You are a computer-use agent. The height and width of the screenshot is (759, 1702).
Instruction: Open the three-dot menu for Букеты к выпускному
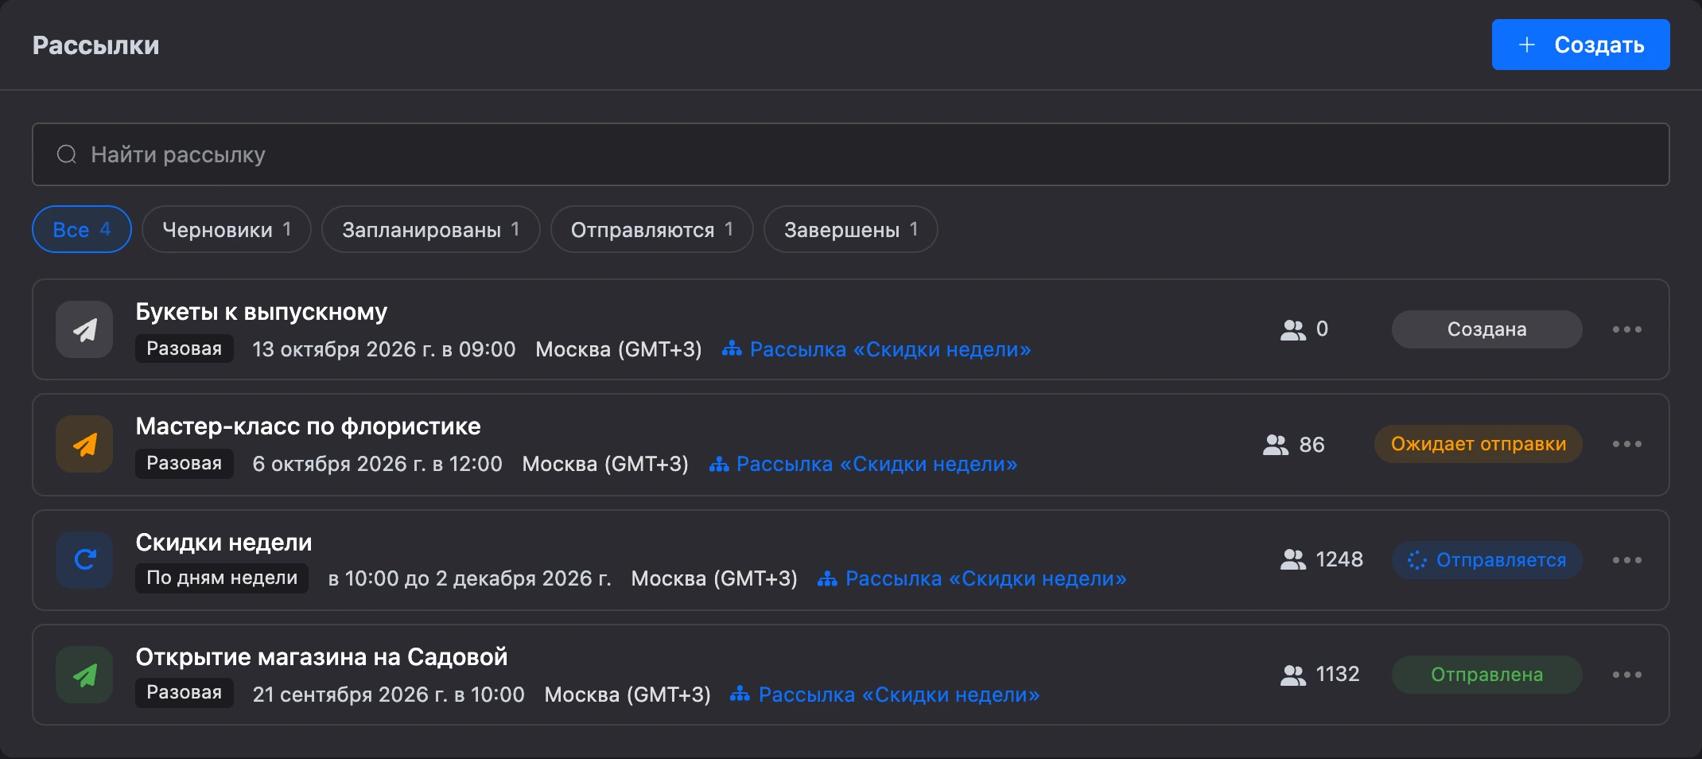[x=1626, y=329]
